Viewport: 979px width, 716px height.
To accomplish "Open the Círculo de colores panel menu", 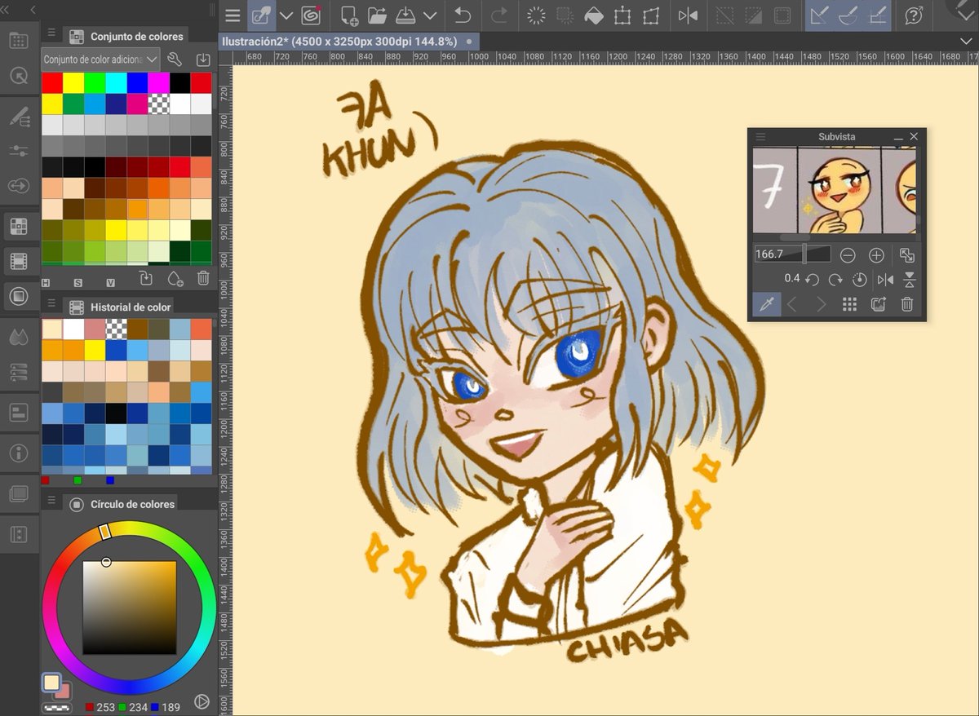I will pyautogui.click(x=51, y=500).
